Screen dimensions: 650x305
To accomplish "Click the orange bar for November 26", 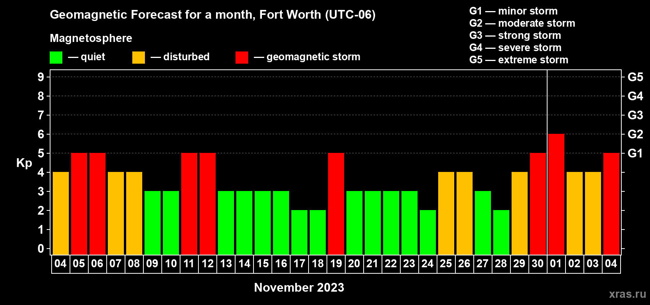I will [465, 213].
